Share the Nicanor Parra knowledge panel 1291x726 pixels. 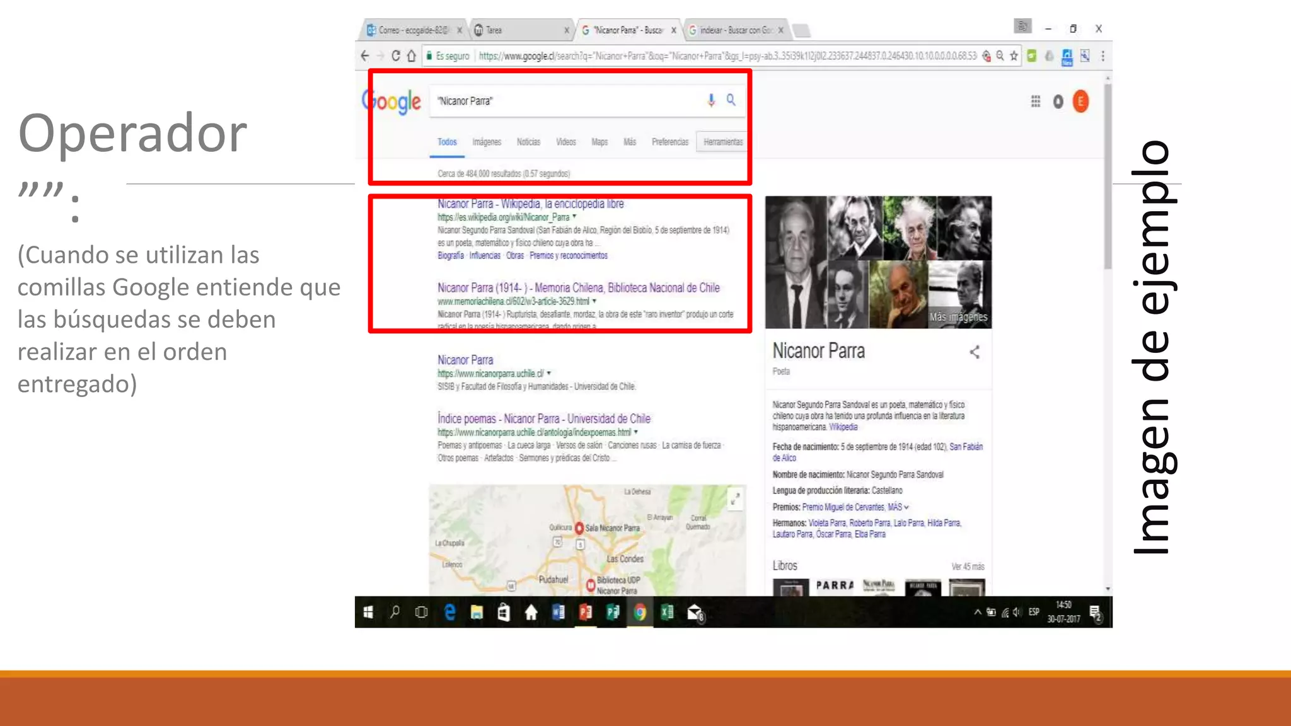pos(975,352)
